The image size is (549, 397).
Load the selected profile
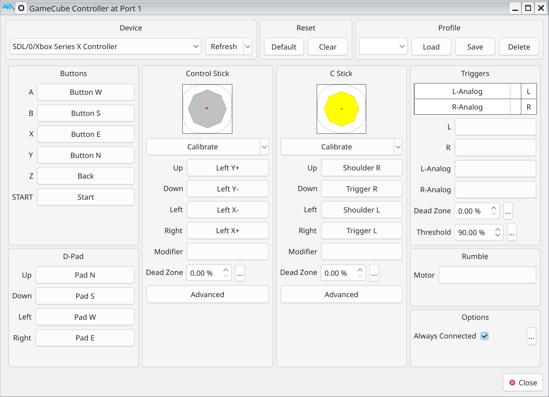click(431, 47)
